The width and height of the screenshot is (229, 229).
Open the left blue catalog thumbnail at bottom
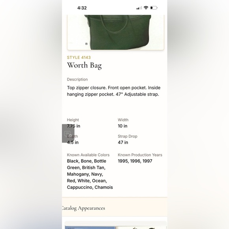click(90, 227)
